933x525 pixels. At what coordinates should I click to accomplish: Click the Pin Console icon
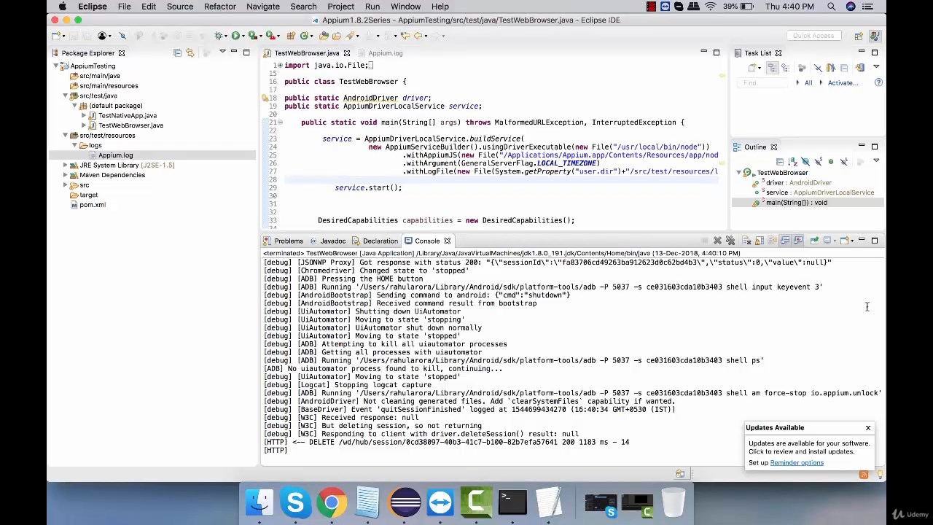tap(814, 241)
